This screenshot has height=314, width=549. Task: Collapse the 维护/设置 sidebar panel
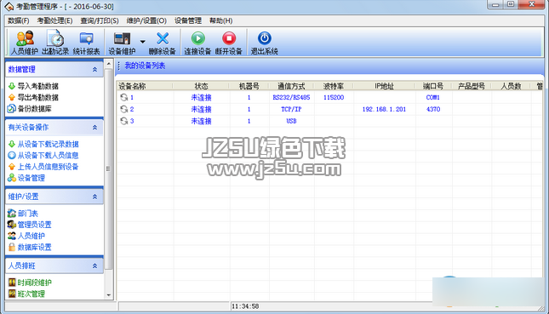pyautogui.click(x=94, y=197)
